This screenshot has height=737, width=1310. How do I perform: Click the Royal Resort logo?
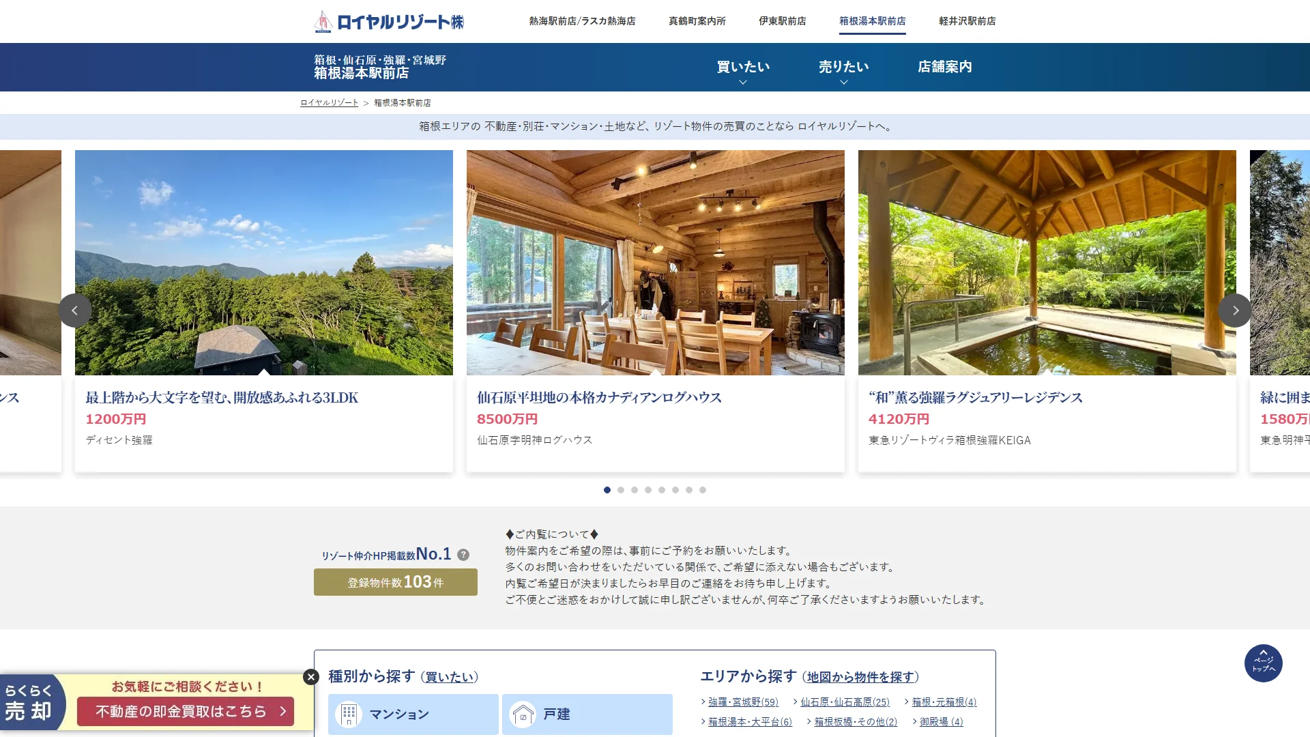[388, 21]
